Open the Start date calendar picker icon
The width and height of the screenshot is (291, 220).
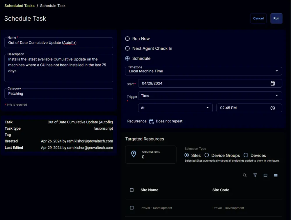(272, 84)
